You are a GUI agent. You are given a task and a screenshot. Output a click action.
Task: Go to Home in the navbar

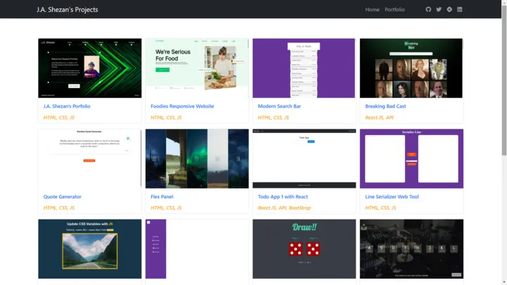tap(373, 9)
